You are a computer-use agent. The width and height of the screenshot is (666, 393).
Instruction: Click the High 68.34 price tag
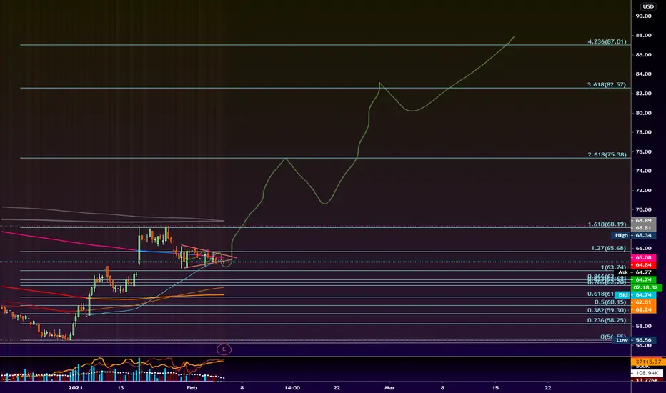pyautogui.click(x=633, y=235)
